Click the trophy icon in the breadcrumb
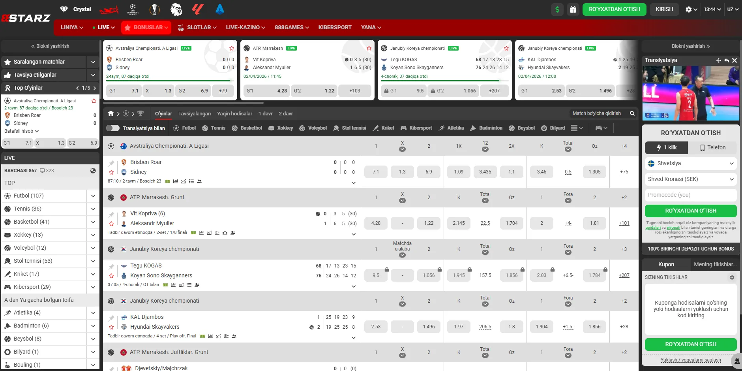The height and width of the screenshot is (371, 742). pos(141,114)
